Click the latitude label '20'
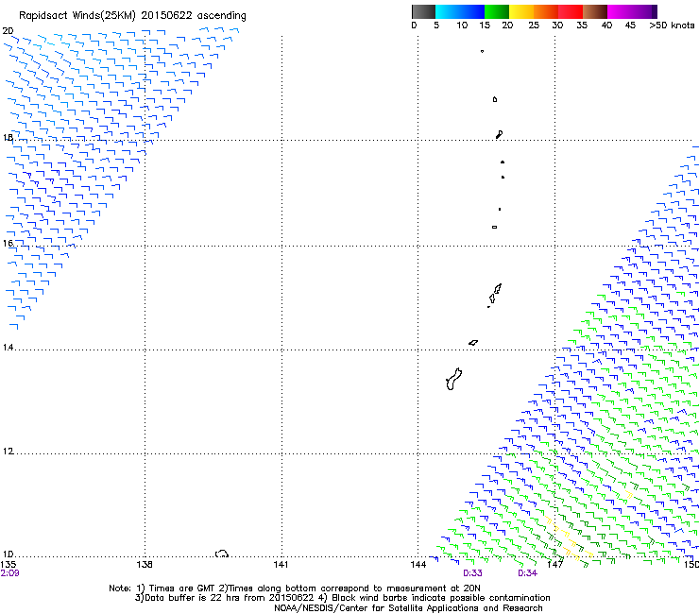Image resolution: width=699 pixels, height=614 pixels. [8, 31]
